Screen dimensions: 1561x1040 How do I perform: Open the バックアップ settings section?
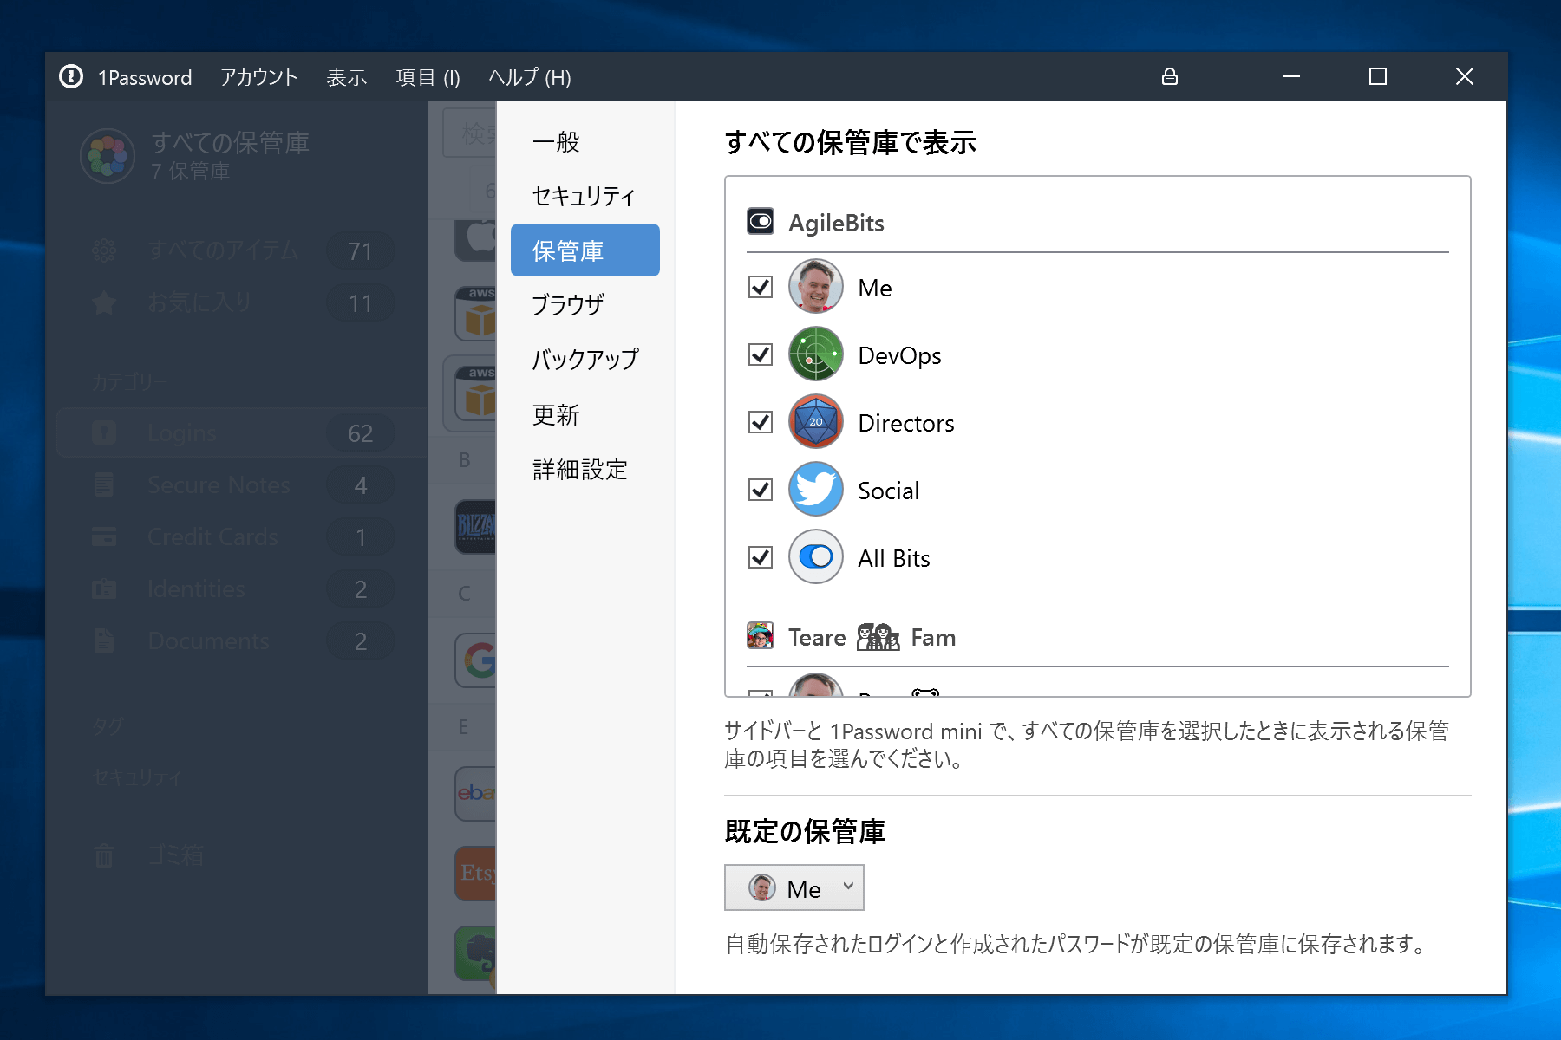click(x=585, y=359)
